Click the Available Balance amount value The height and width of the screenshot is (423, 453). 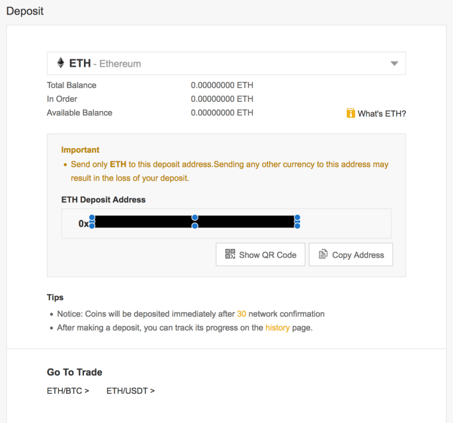click(222, 112)
